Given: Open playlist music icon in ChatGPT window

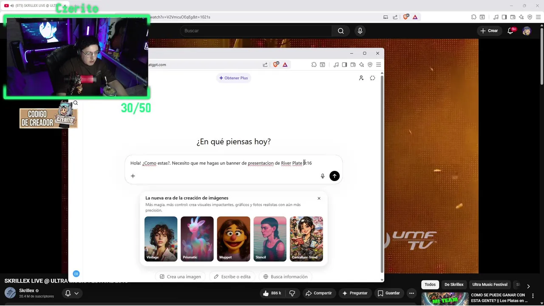Looking at the screenshot, I should (x=336, y=65).
